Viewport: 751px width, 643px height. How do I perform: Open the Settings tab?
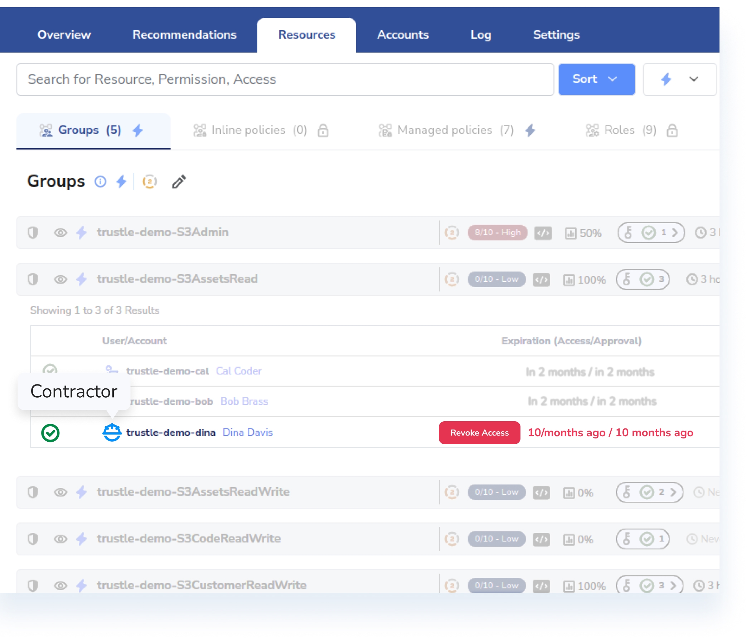click(x=556, y=35)
